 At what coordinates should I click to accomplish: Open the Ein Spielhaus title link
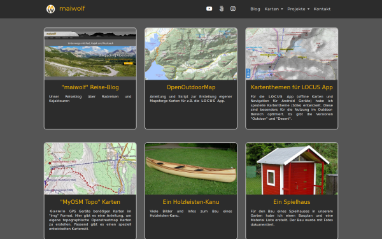(x=292, y=202)
